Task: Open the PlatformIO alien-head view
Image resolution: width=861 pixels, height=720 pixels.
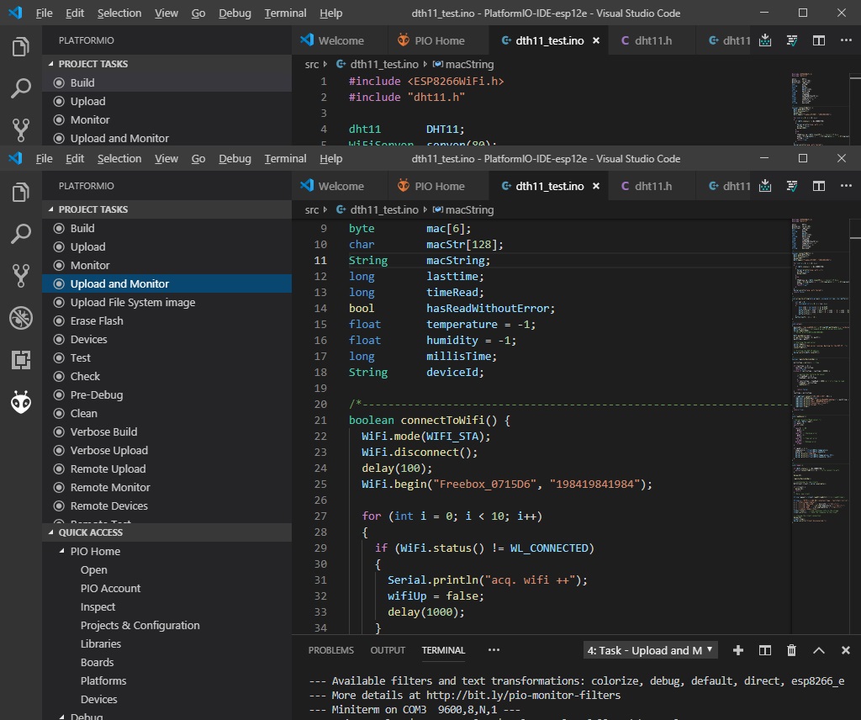Action: tap(21, 402)
